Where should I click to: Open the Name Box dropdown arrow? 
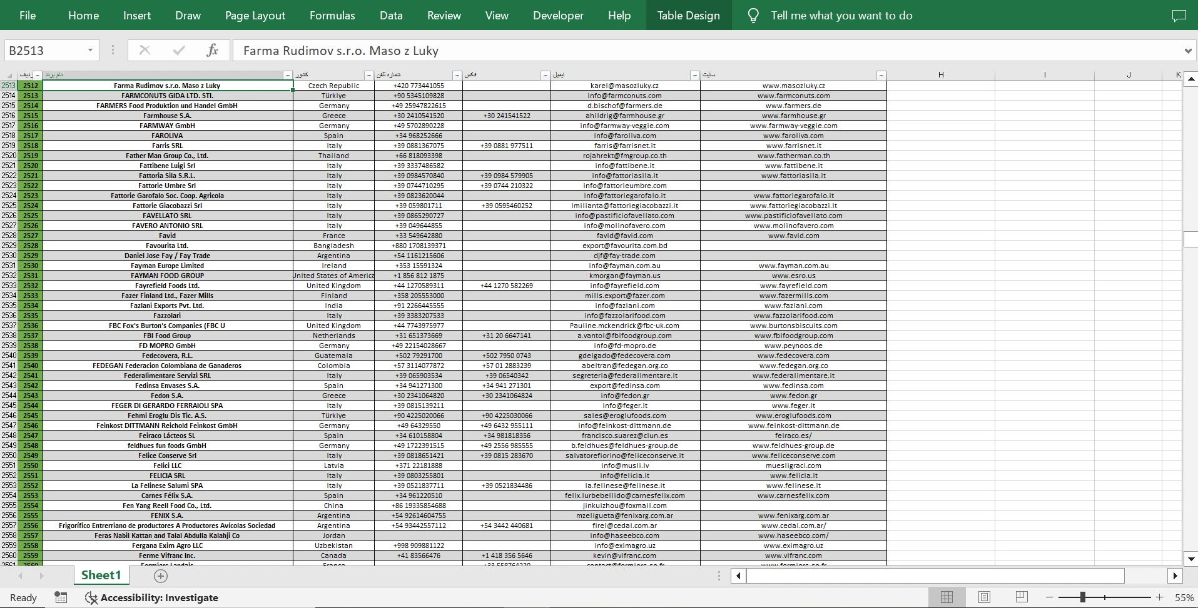(x=90, y=51)
